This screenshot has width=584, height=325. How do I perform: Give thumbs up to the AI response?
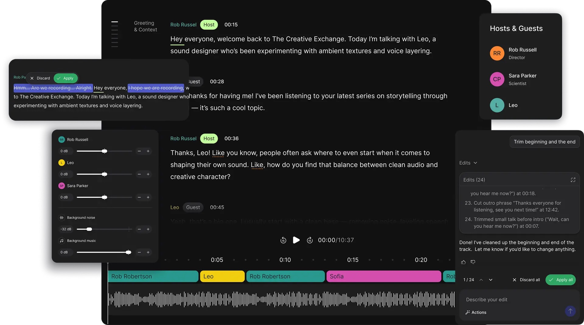[463, 262]
